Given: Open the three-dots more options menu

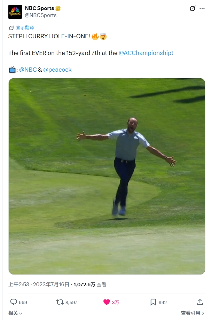Looking at the screenshot, I should tap(202, 9).
